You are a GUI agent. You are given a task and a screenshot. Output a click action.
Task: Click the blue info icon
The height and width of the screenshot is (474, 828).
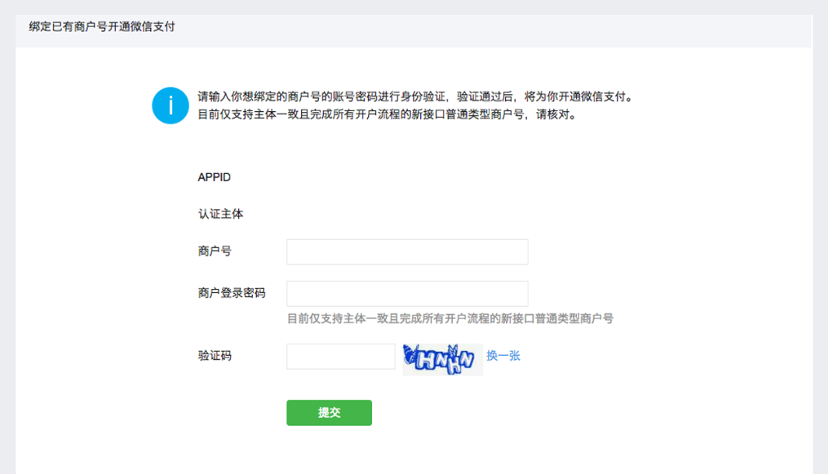pos(170,106)
